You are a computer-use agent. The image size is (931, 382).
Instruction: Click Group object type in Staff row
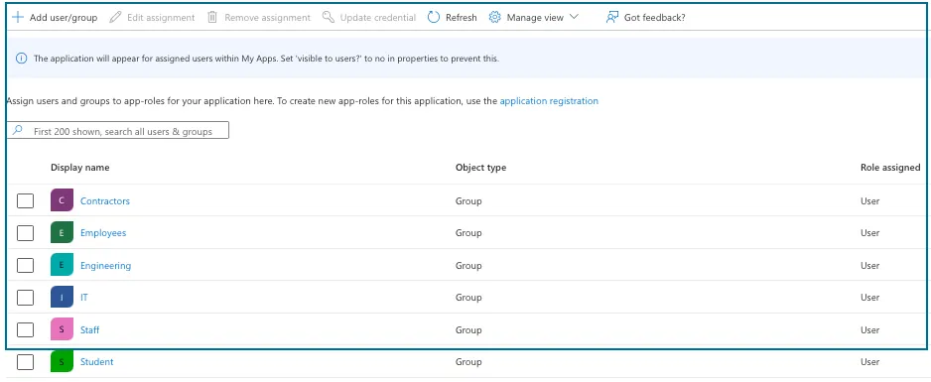pyautogui.click(x=468, y=329)
